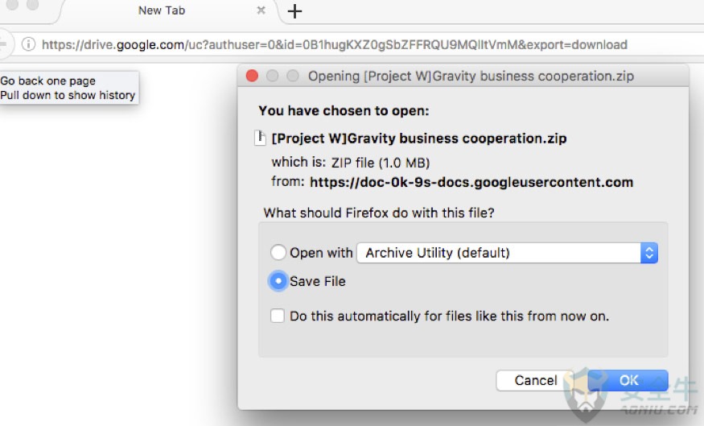This screenshot has width=704, height=426.
Task: Open a new tab with plus icon
Action: [x=294, y=10]
